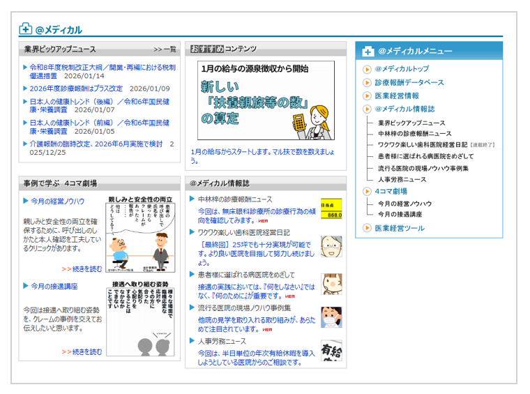Expand the 4コマ劇場 menu section
The image size is (530, 394).
391,191
